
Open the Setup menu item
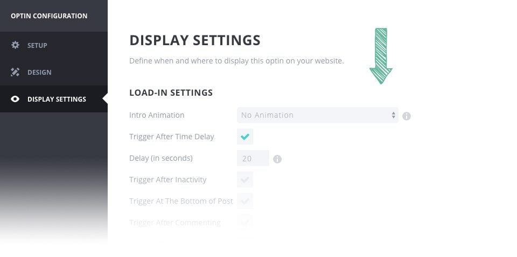[x=37, y=45]
